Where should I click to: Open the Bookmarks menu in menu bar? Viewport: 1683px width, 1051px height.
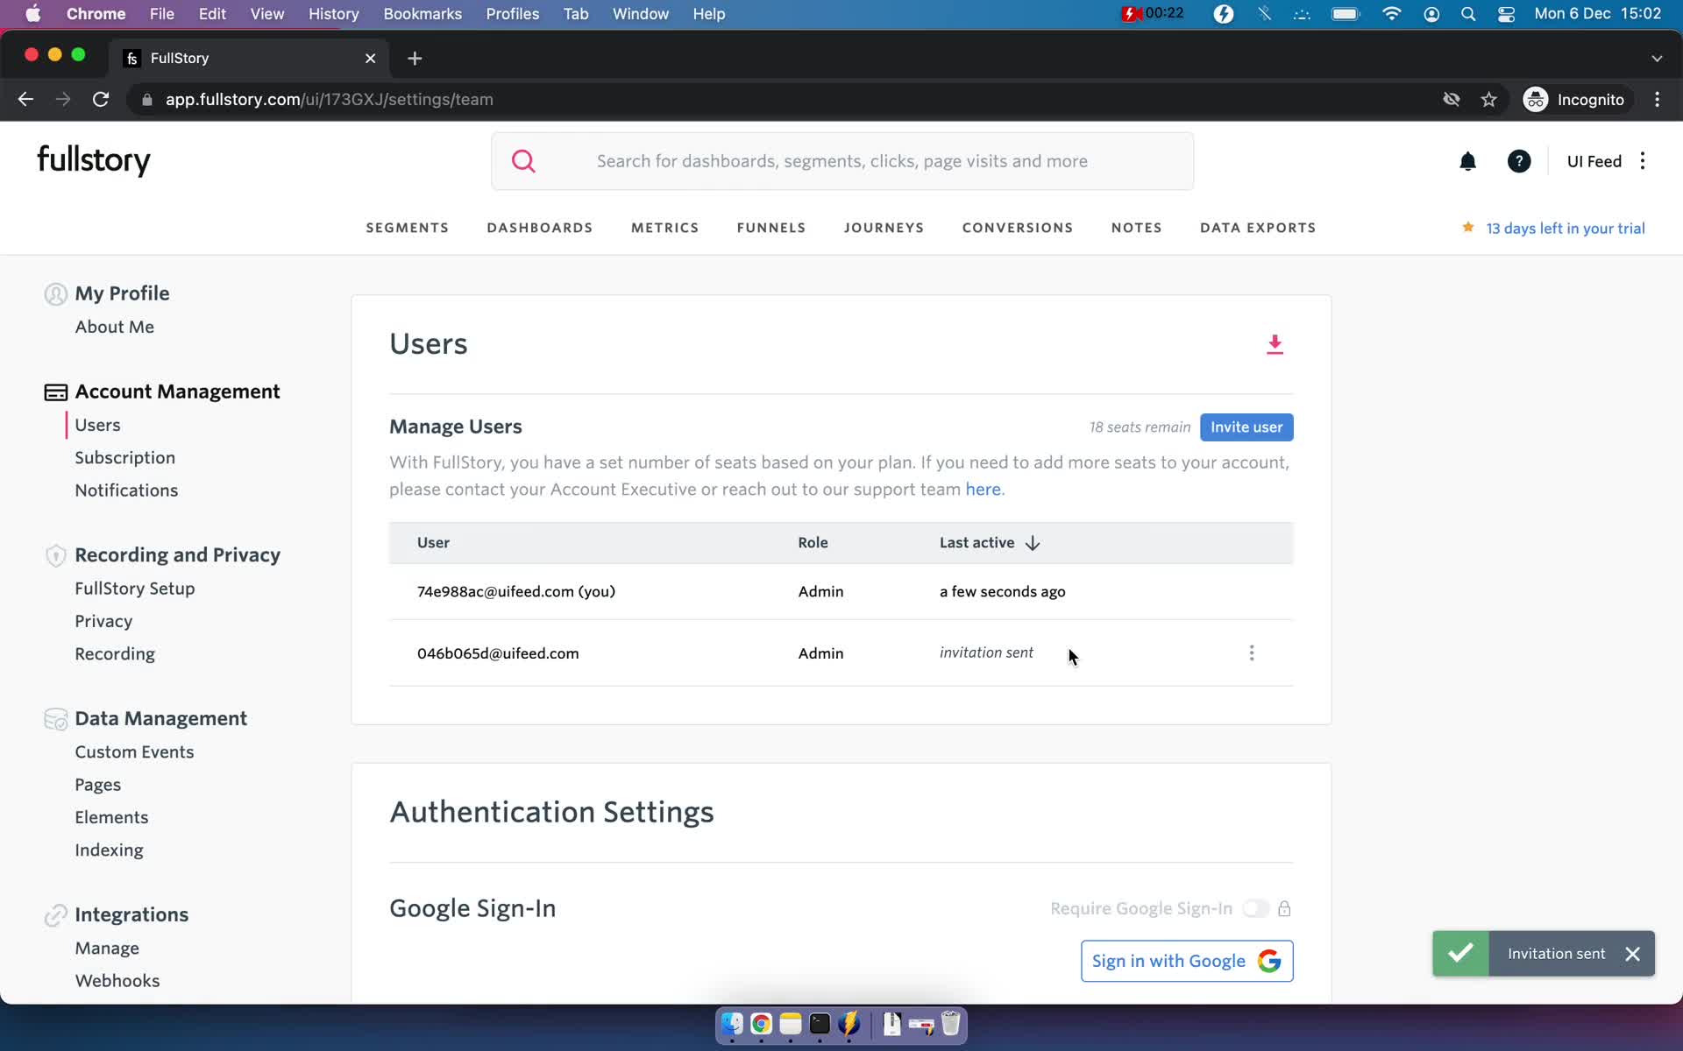coord(423,14)
